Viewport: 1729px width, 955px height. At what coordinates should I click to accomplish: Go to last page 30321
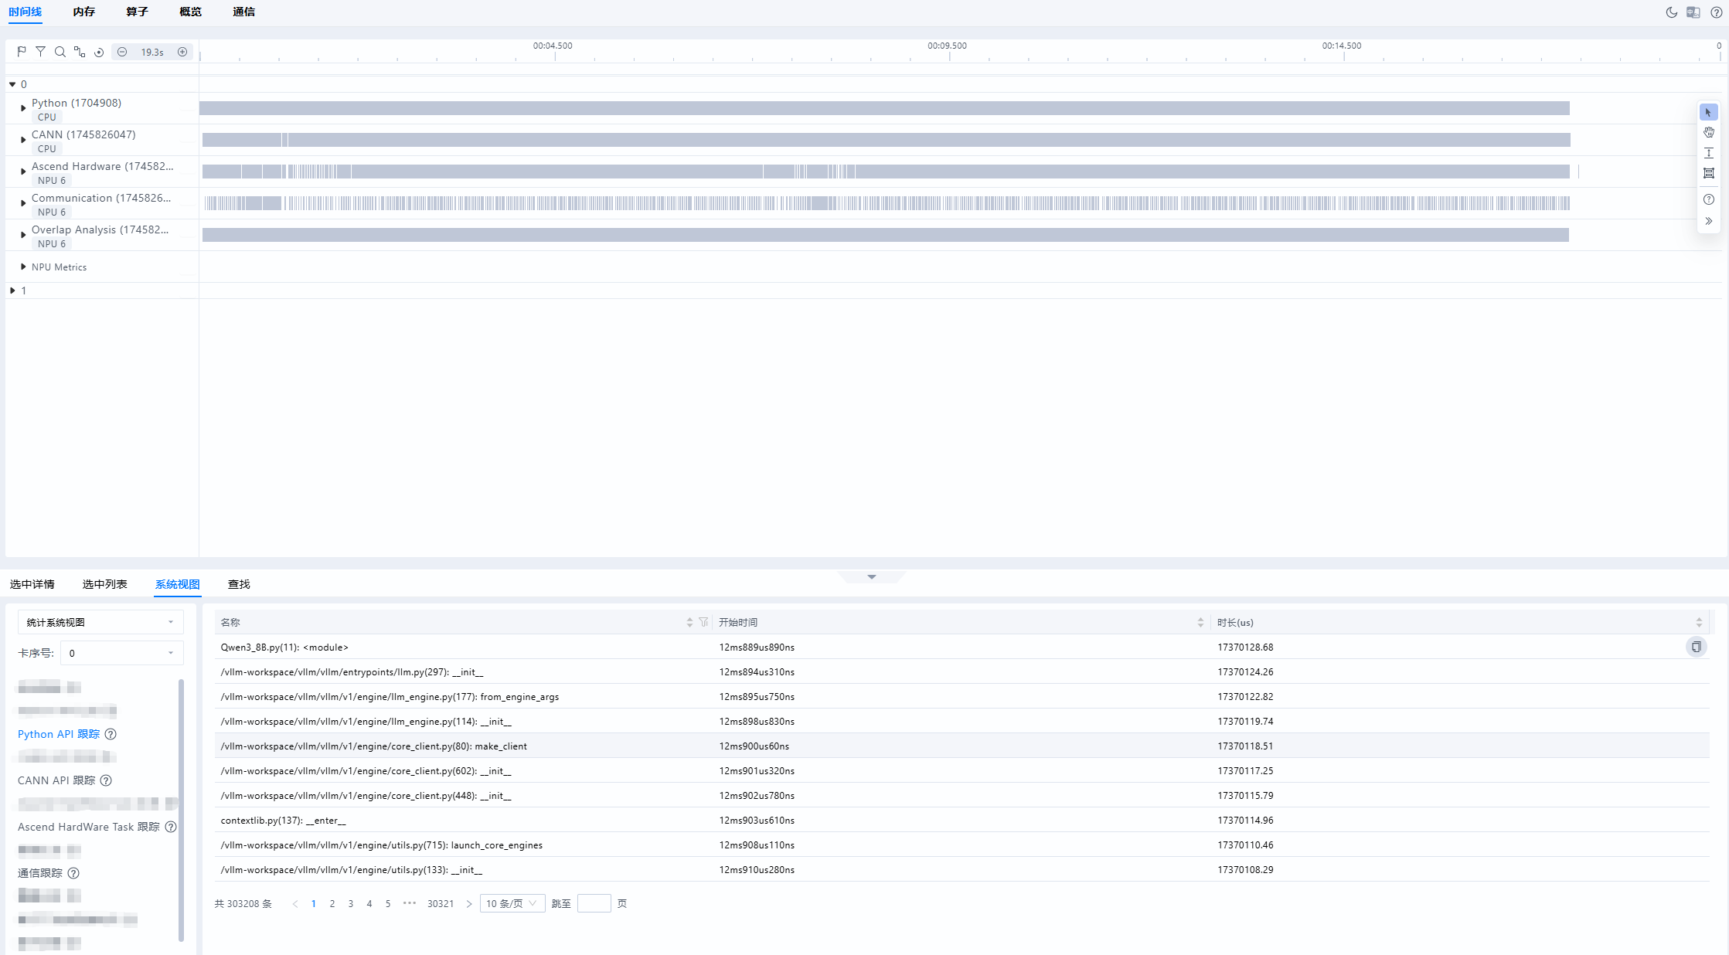pos(441,903)
